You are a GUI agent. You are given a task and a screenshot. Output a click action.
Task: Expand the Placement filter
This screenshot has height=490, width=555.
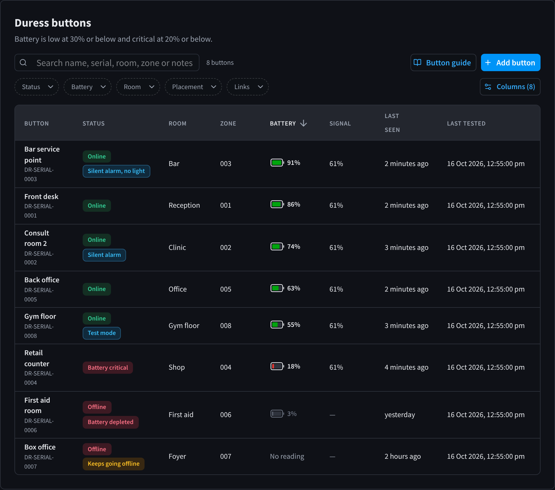point(193,87)
